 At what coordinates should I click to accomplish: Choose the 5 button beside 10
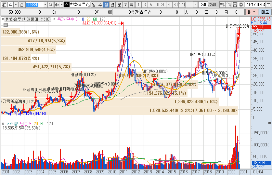[x=151, y=5]
